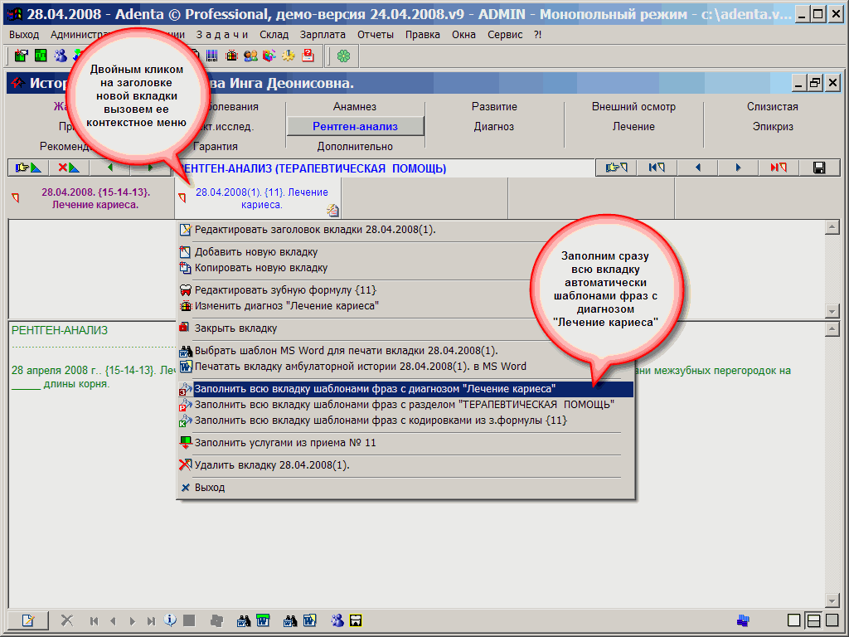Select "Удалить вкладку 28.04.2008(1)." in the menu
The height and width of the screenshot is (637, 849).
pyautogui.click(x=272, y=465)
